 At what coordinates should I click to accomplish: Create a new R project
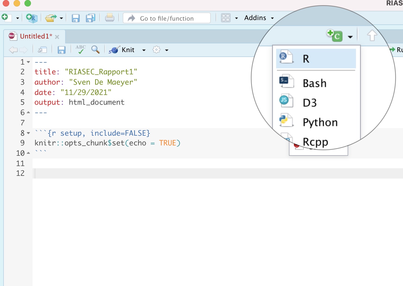(x=32, y=18)
